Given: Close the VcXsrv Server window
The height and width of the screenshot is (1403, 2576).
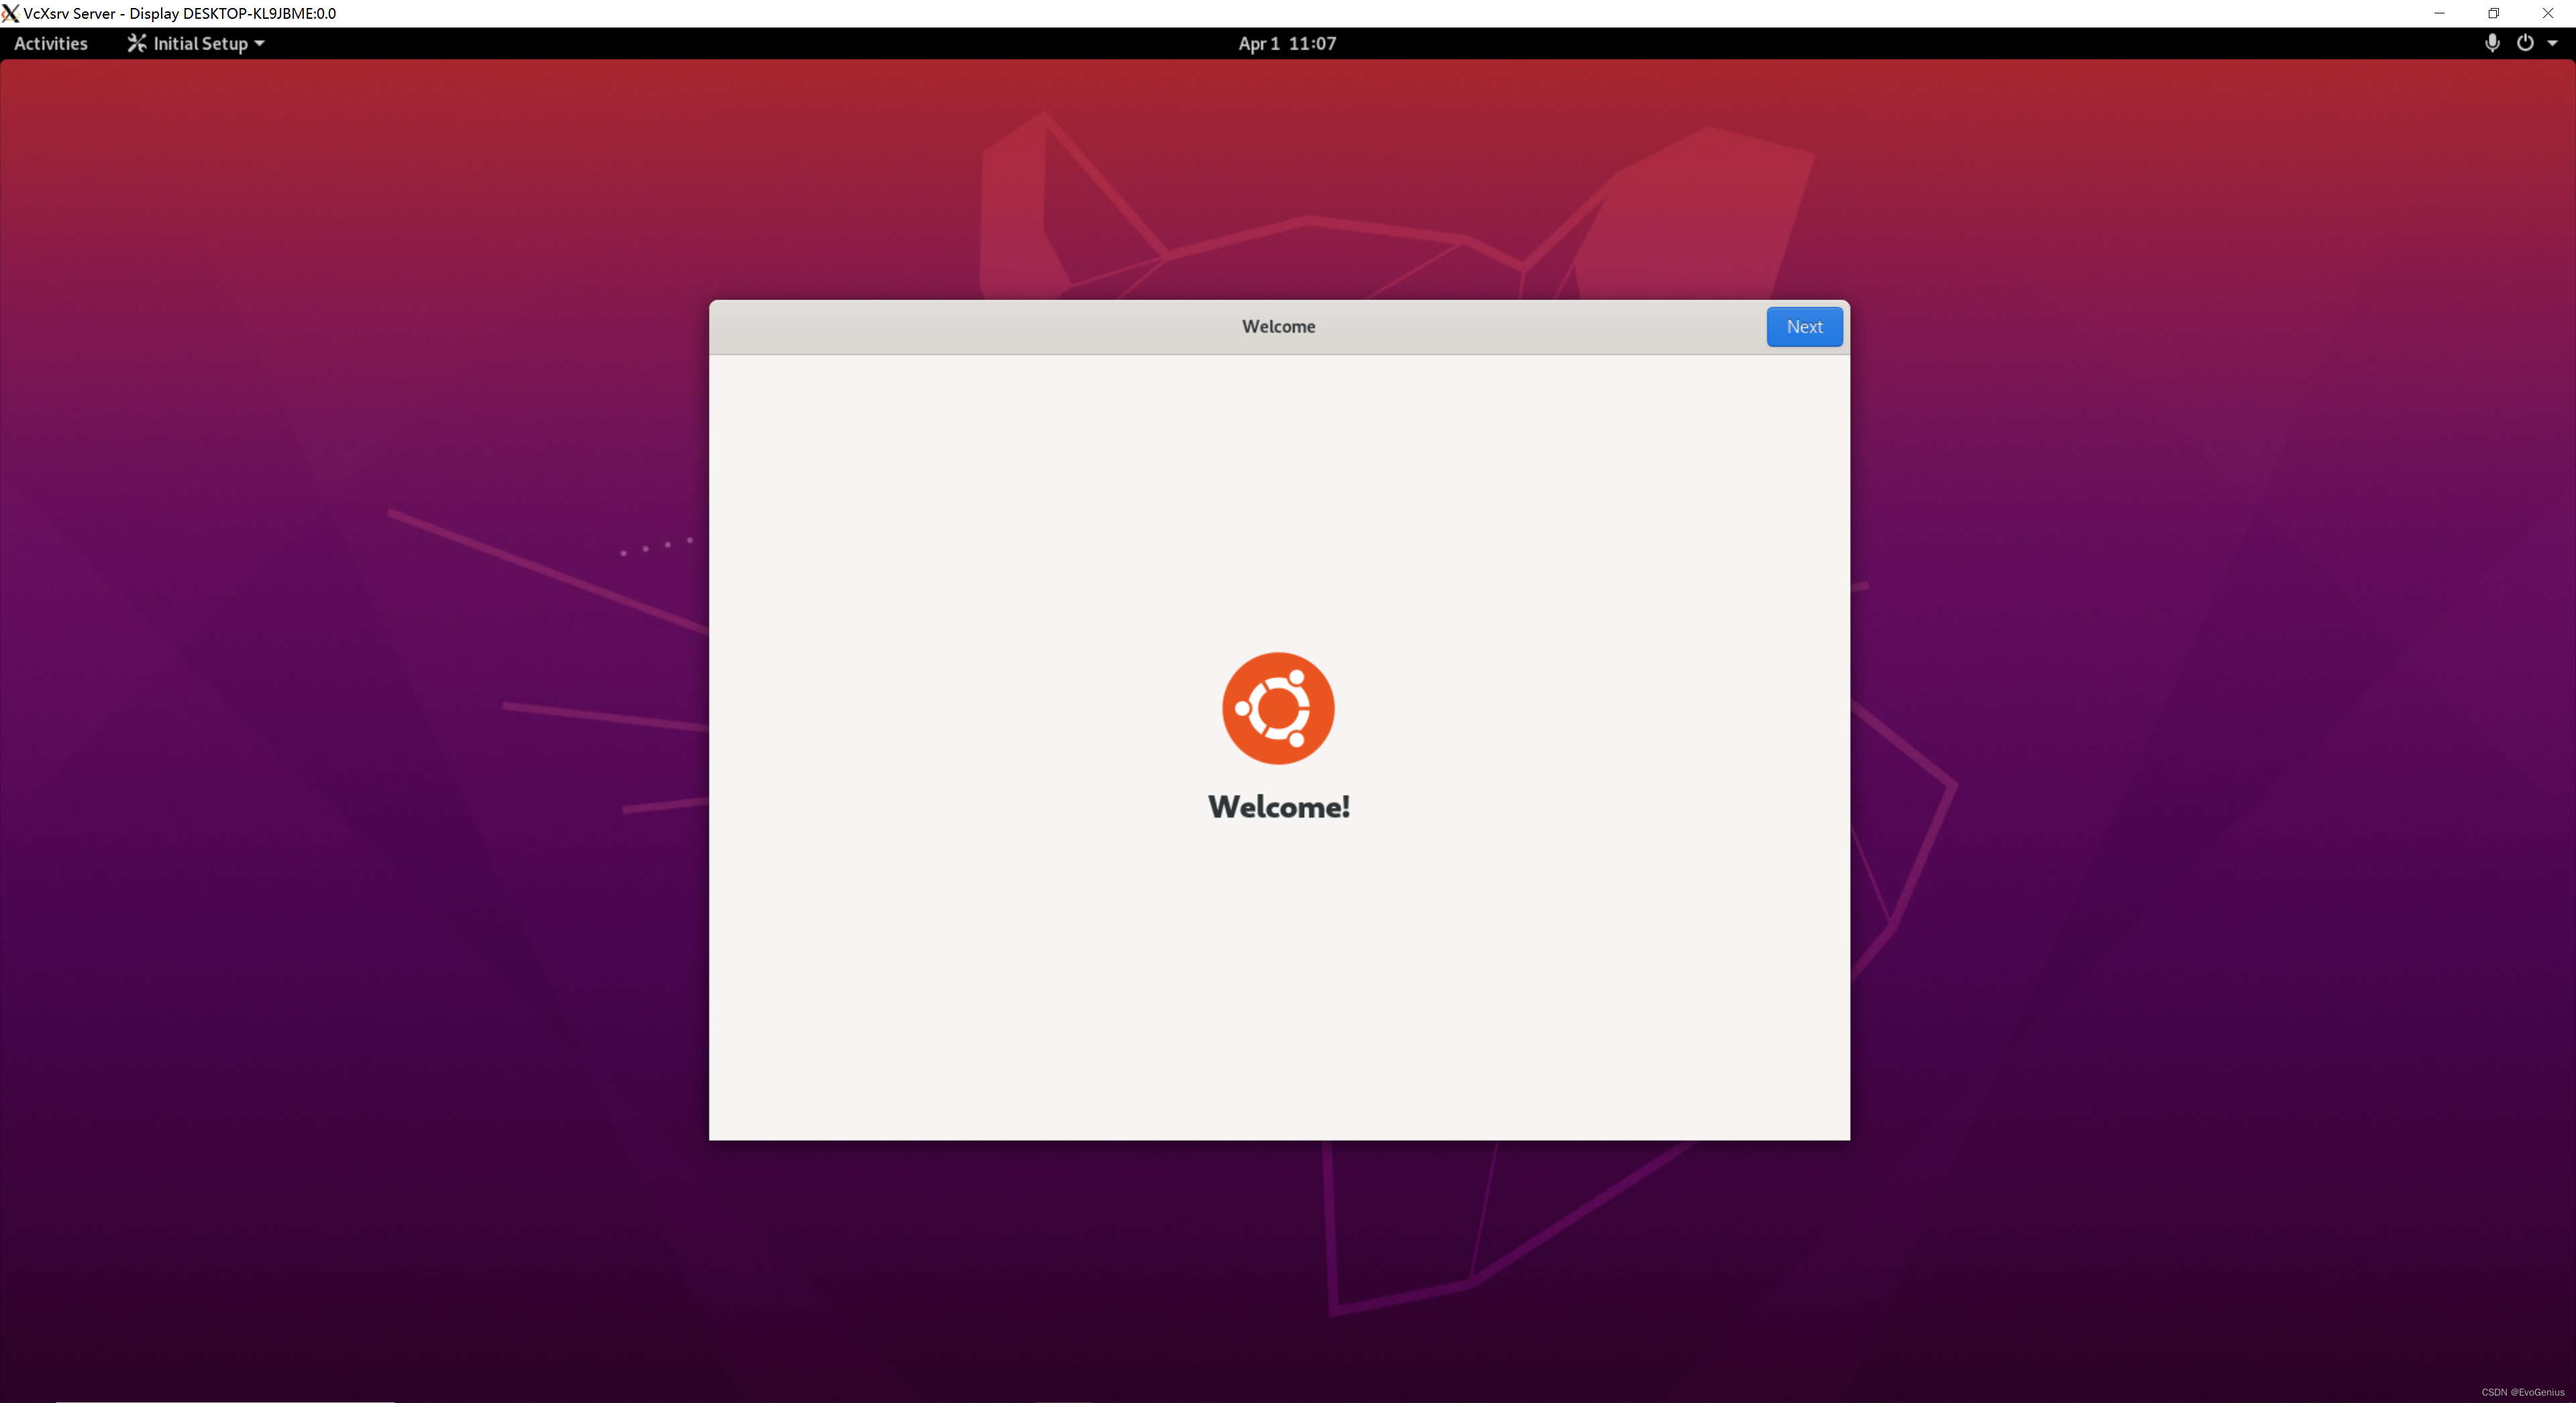Looking at the screenshot, I should click(2548, 13).
